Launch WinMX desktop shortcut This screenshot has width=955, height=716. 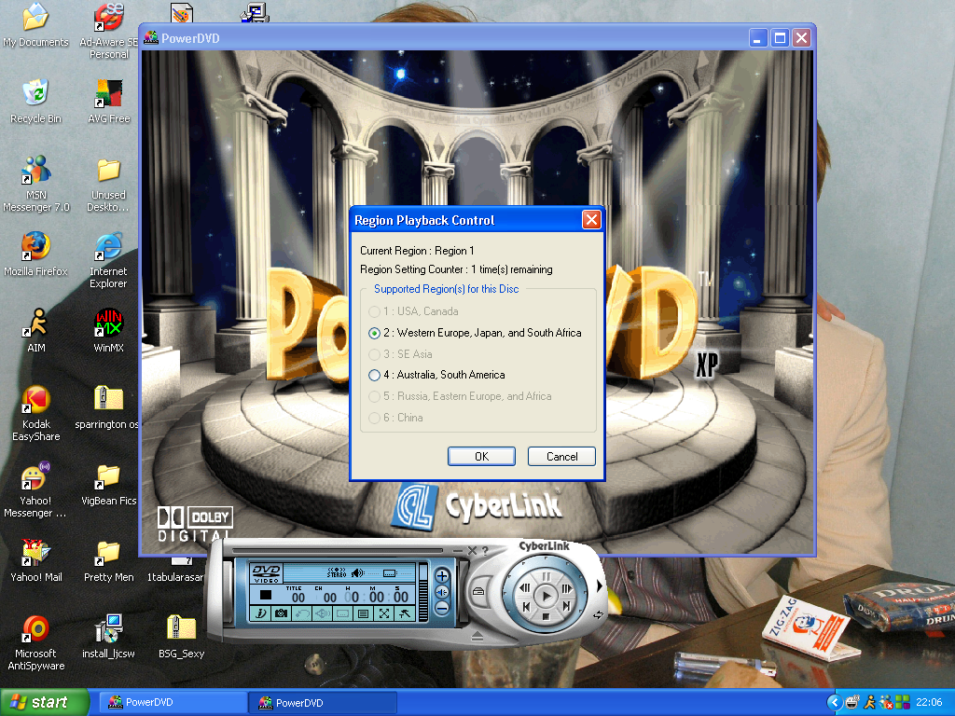(x=108, y=331)
